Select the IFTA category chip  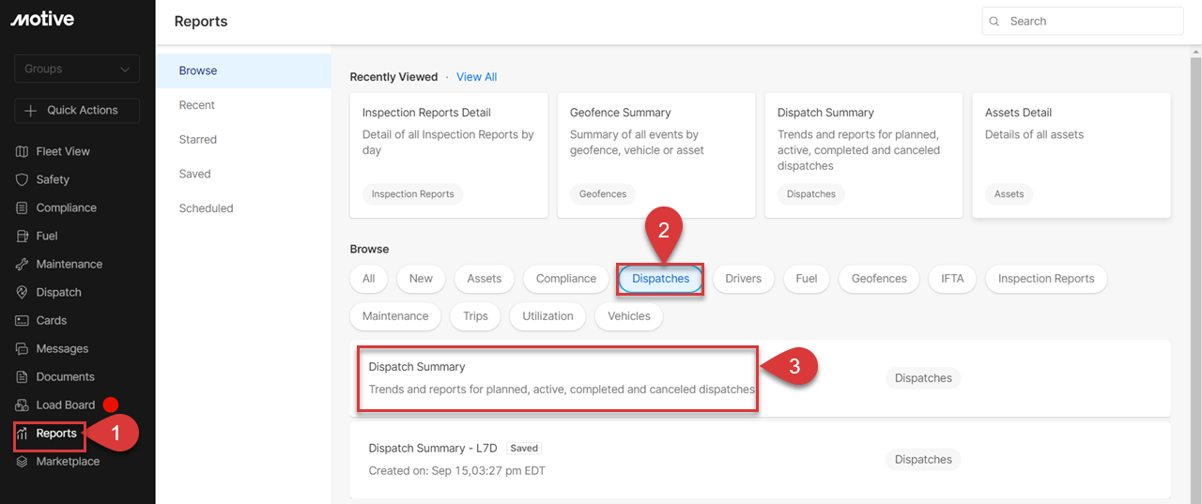[x=952, y=279]
